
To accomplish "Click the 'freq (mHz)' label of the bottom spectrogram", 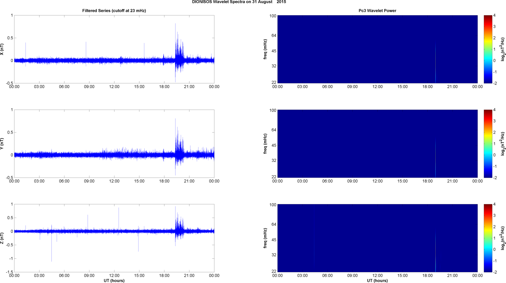I will [265, 238].
